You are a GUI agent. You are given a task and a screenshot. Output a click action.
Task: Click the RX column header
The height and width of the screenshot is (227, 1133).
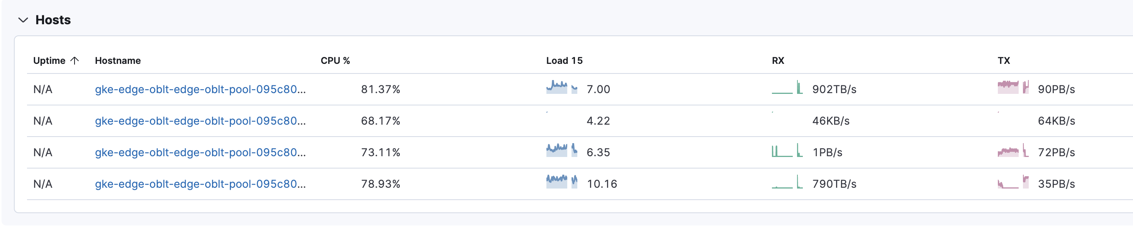[778, 60]
